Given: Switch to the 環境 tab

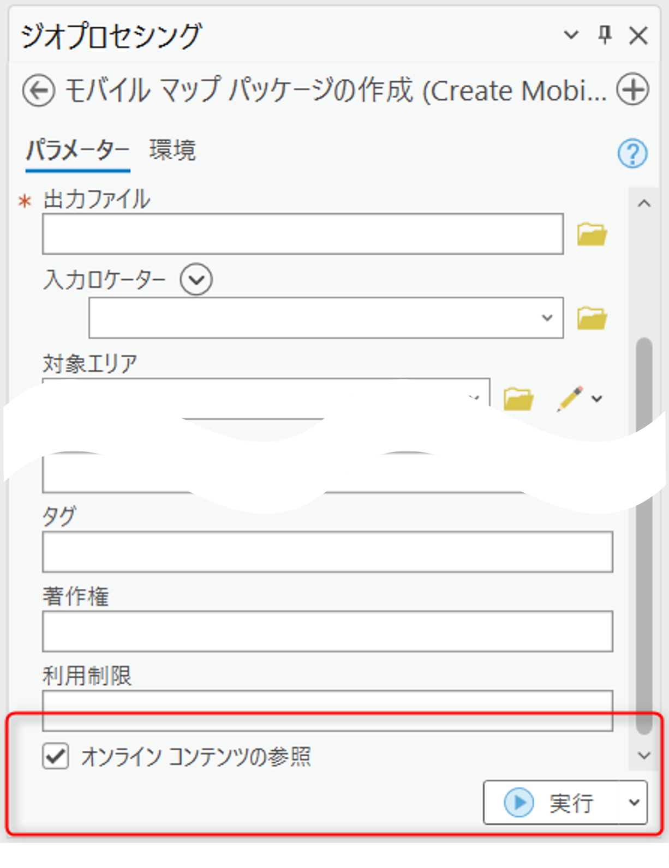Looking at the screenshot, I should [172, 150].
